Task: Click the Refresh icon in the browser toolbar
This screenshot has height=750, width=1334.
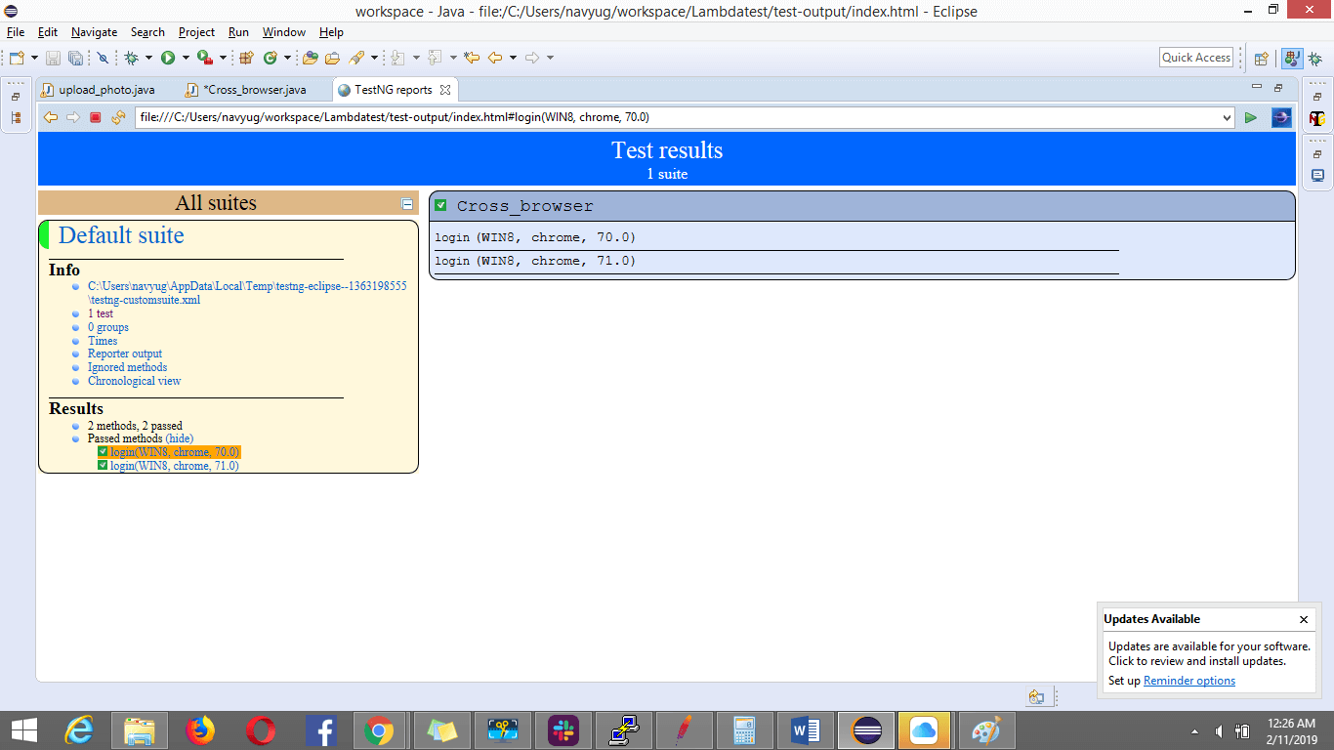Action: tap(118, 117)
